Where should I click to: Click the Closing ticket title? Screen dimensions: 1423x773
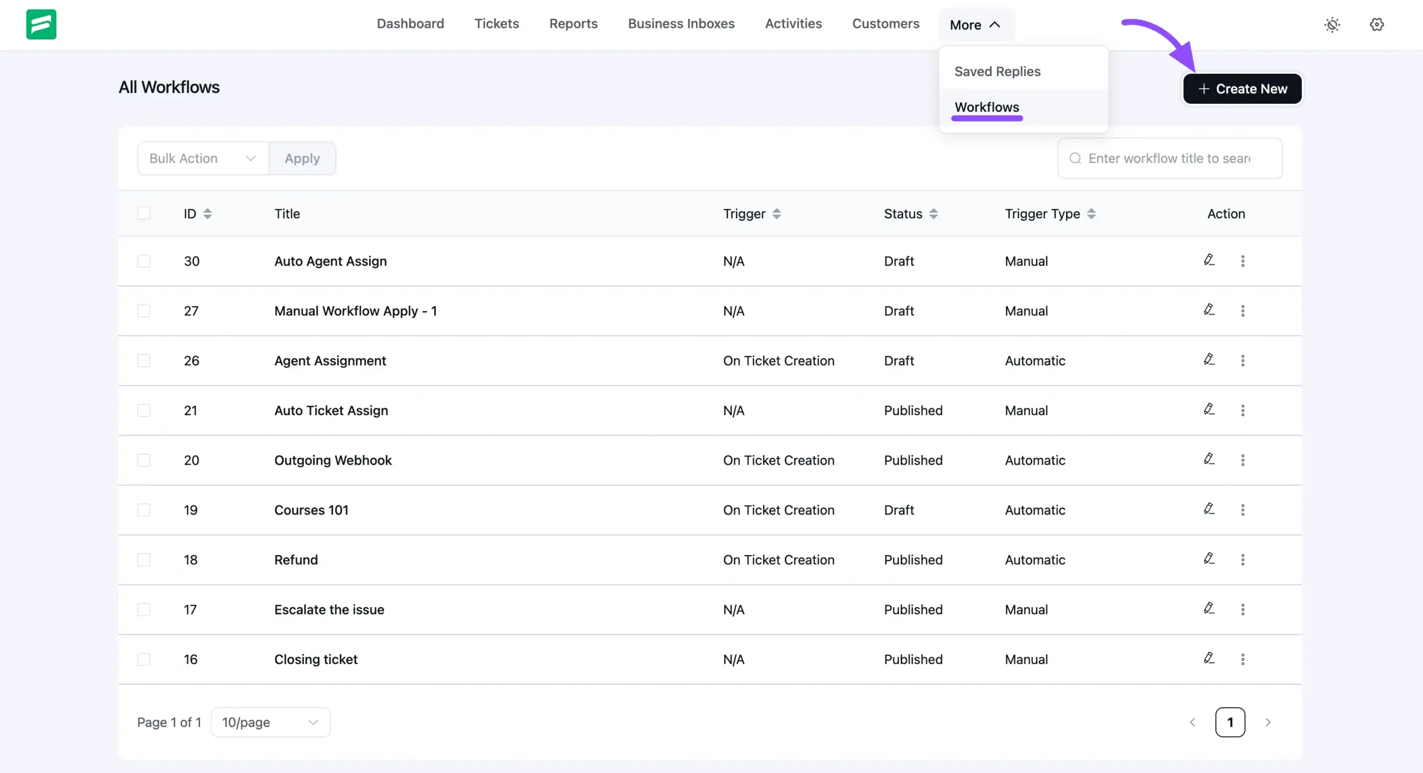pos(316,659)
